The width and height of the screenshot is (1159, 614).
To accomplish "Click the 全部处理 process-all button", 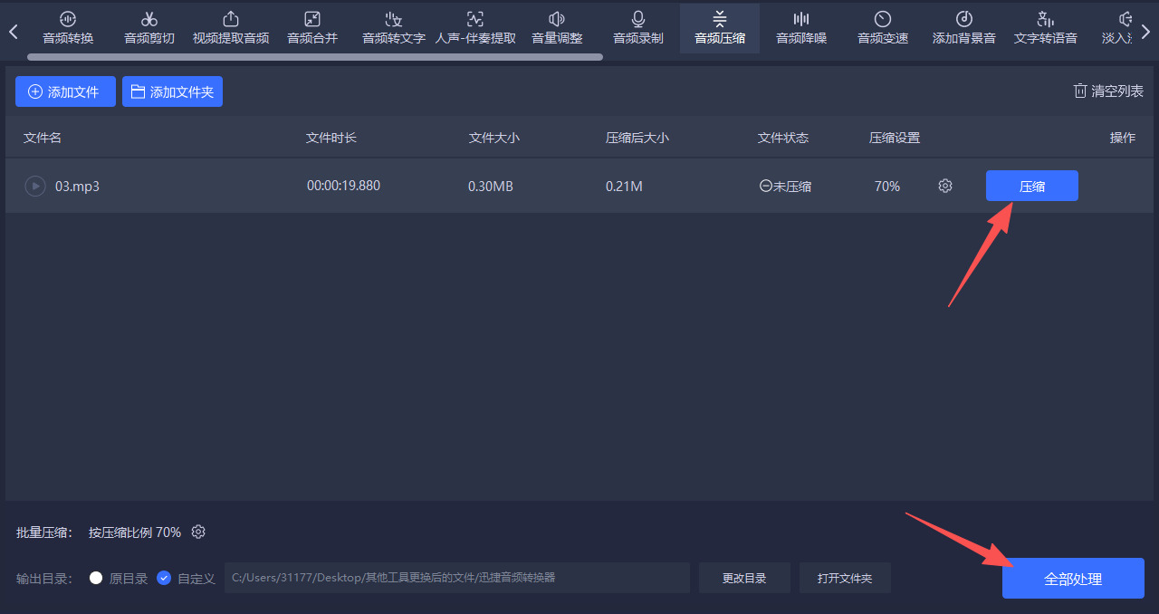I will pyautogui.click(x=1073, y=578).
